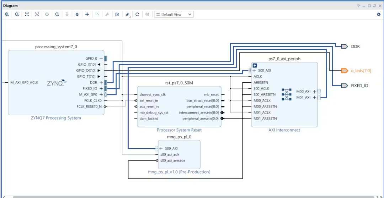The image size is (384, 198).
Task: Expand the M_AXI_GP0 interface pin
Action: click(101, 94)
